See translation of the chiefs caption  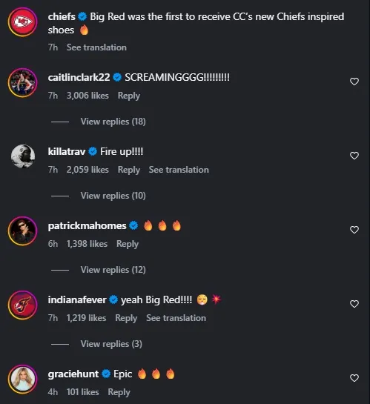pos(96,47)
